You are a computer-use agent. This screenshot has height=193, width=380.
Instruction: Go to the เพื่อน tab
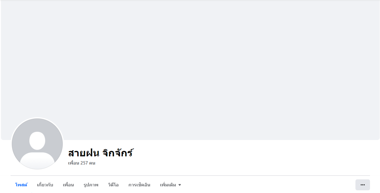click(x=68, y=185)
